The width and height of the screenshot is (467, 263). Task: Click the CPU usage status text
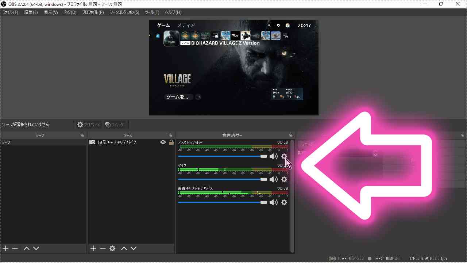click(x=428, y=259)
